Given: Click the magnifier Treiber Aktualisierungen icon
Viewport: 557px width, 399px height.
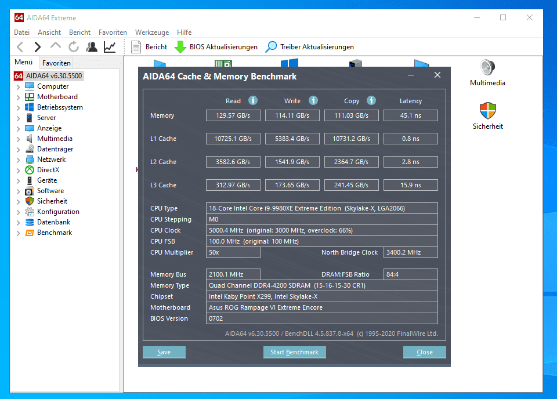Looking at the screenshot, I should point(271,47).
